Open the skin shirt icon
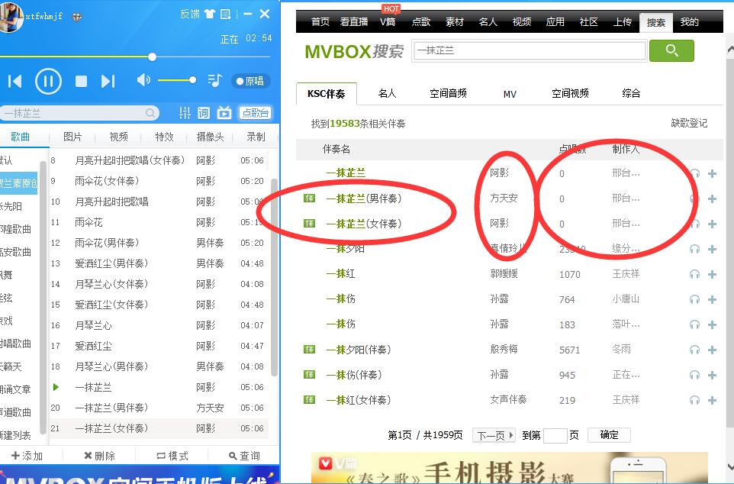Viewport: 734px width, 484px height. [x=209, y=14]
